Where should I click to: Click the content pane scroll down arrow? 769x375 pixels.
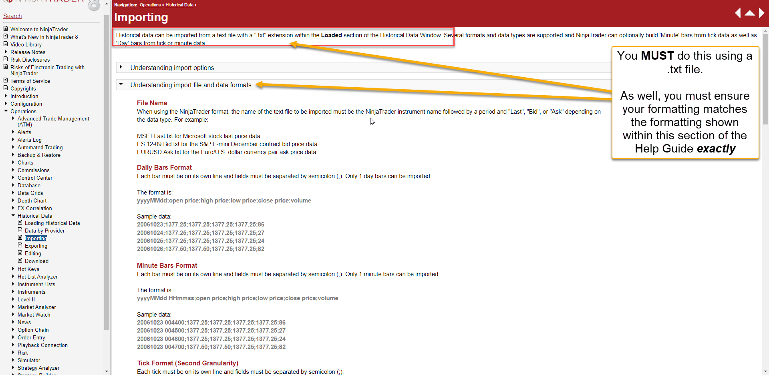click(x=766, y=371)
